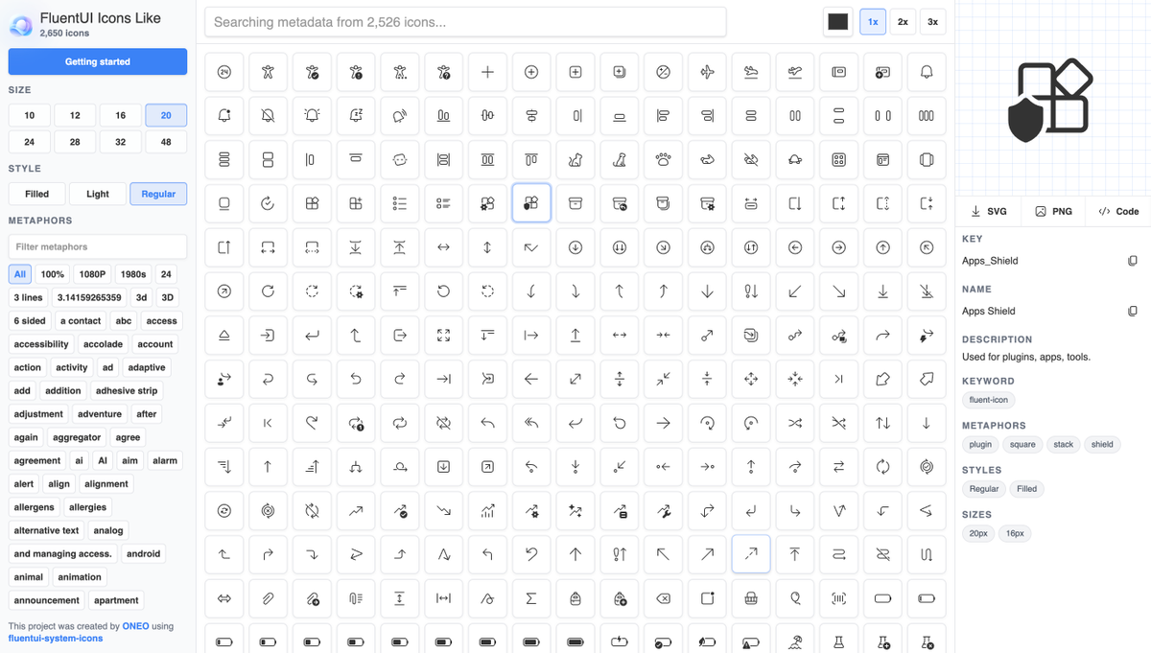
Task: Set preview zoom to 3x
Action: 932,21
